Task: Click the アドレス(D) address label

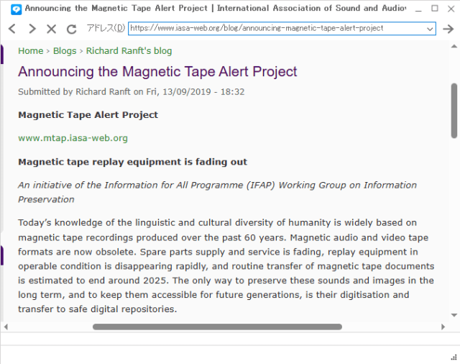Action: point(106,29)
